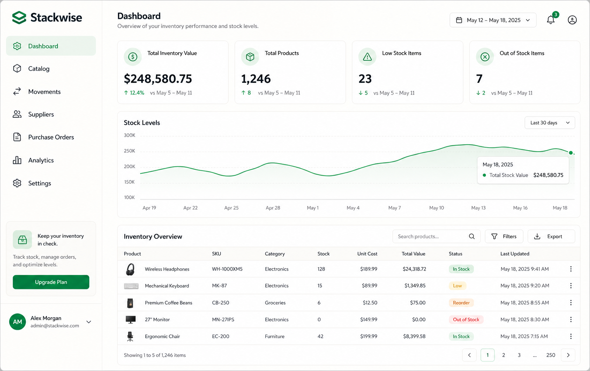The image size is (590, 371).
Task: Click the Export button
Action: pyautogui.click(x=551, y=236)
